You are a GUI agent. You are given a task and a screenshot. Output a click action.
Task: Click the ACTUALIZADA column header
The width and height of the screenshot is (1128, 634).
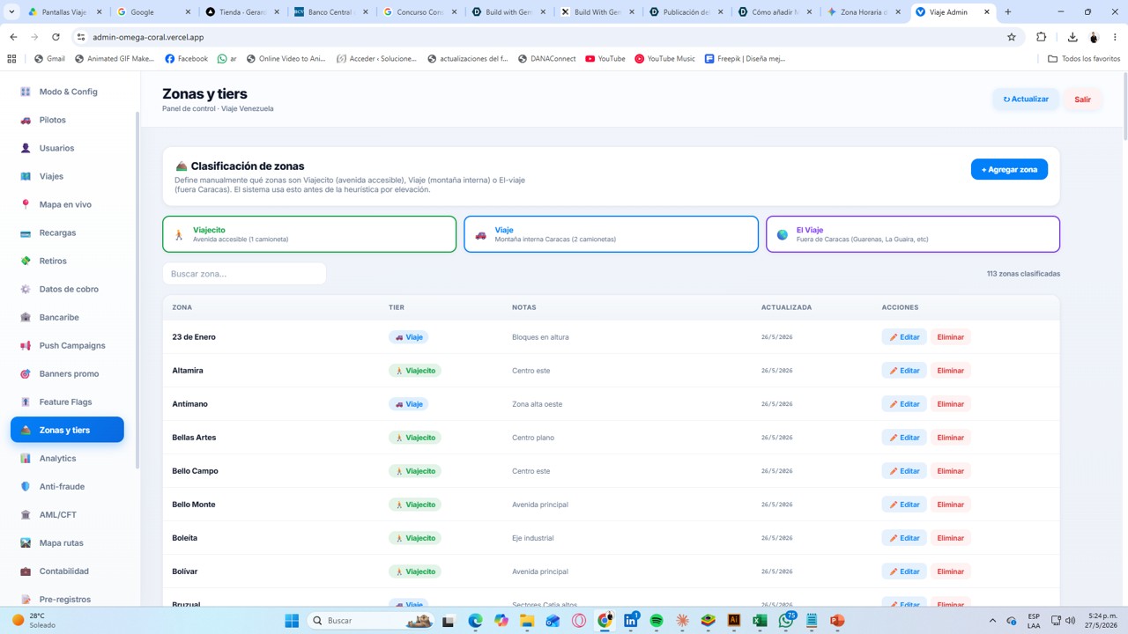pyautogui.click(x=787, y=307)
